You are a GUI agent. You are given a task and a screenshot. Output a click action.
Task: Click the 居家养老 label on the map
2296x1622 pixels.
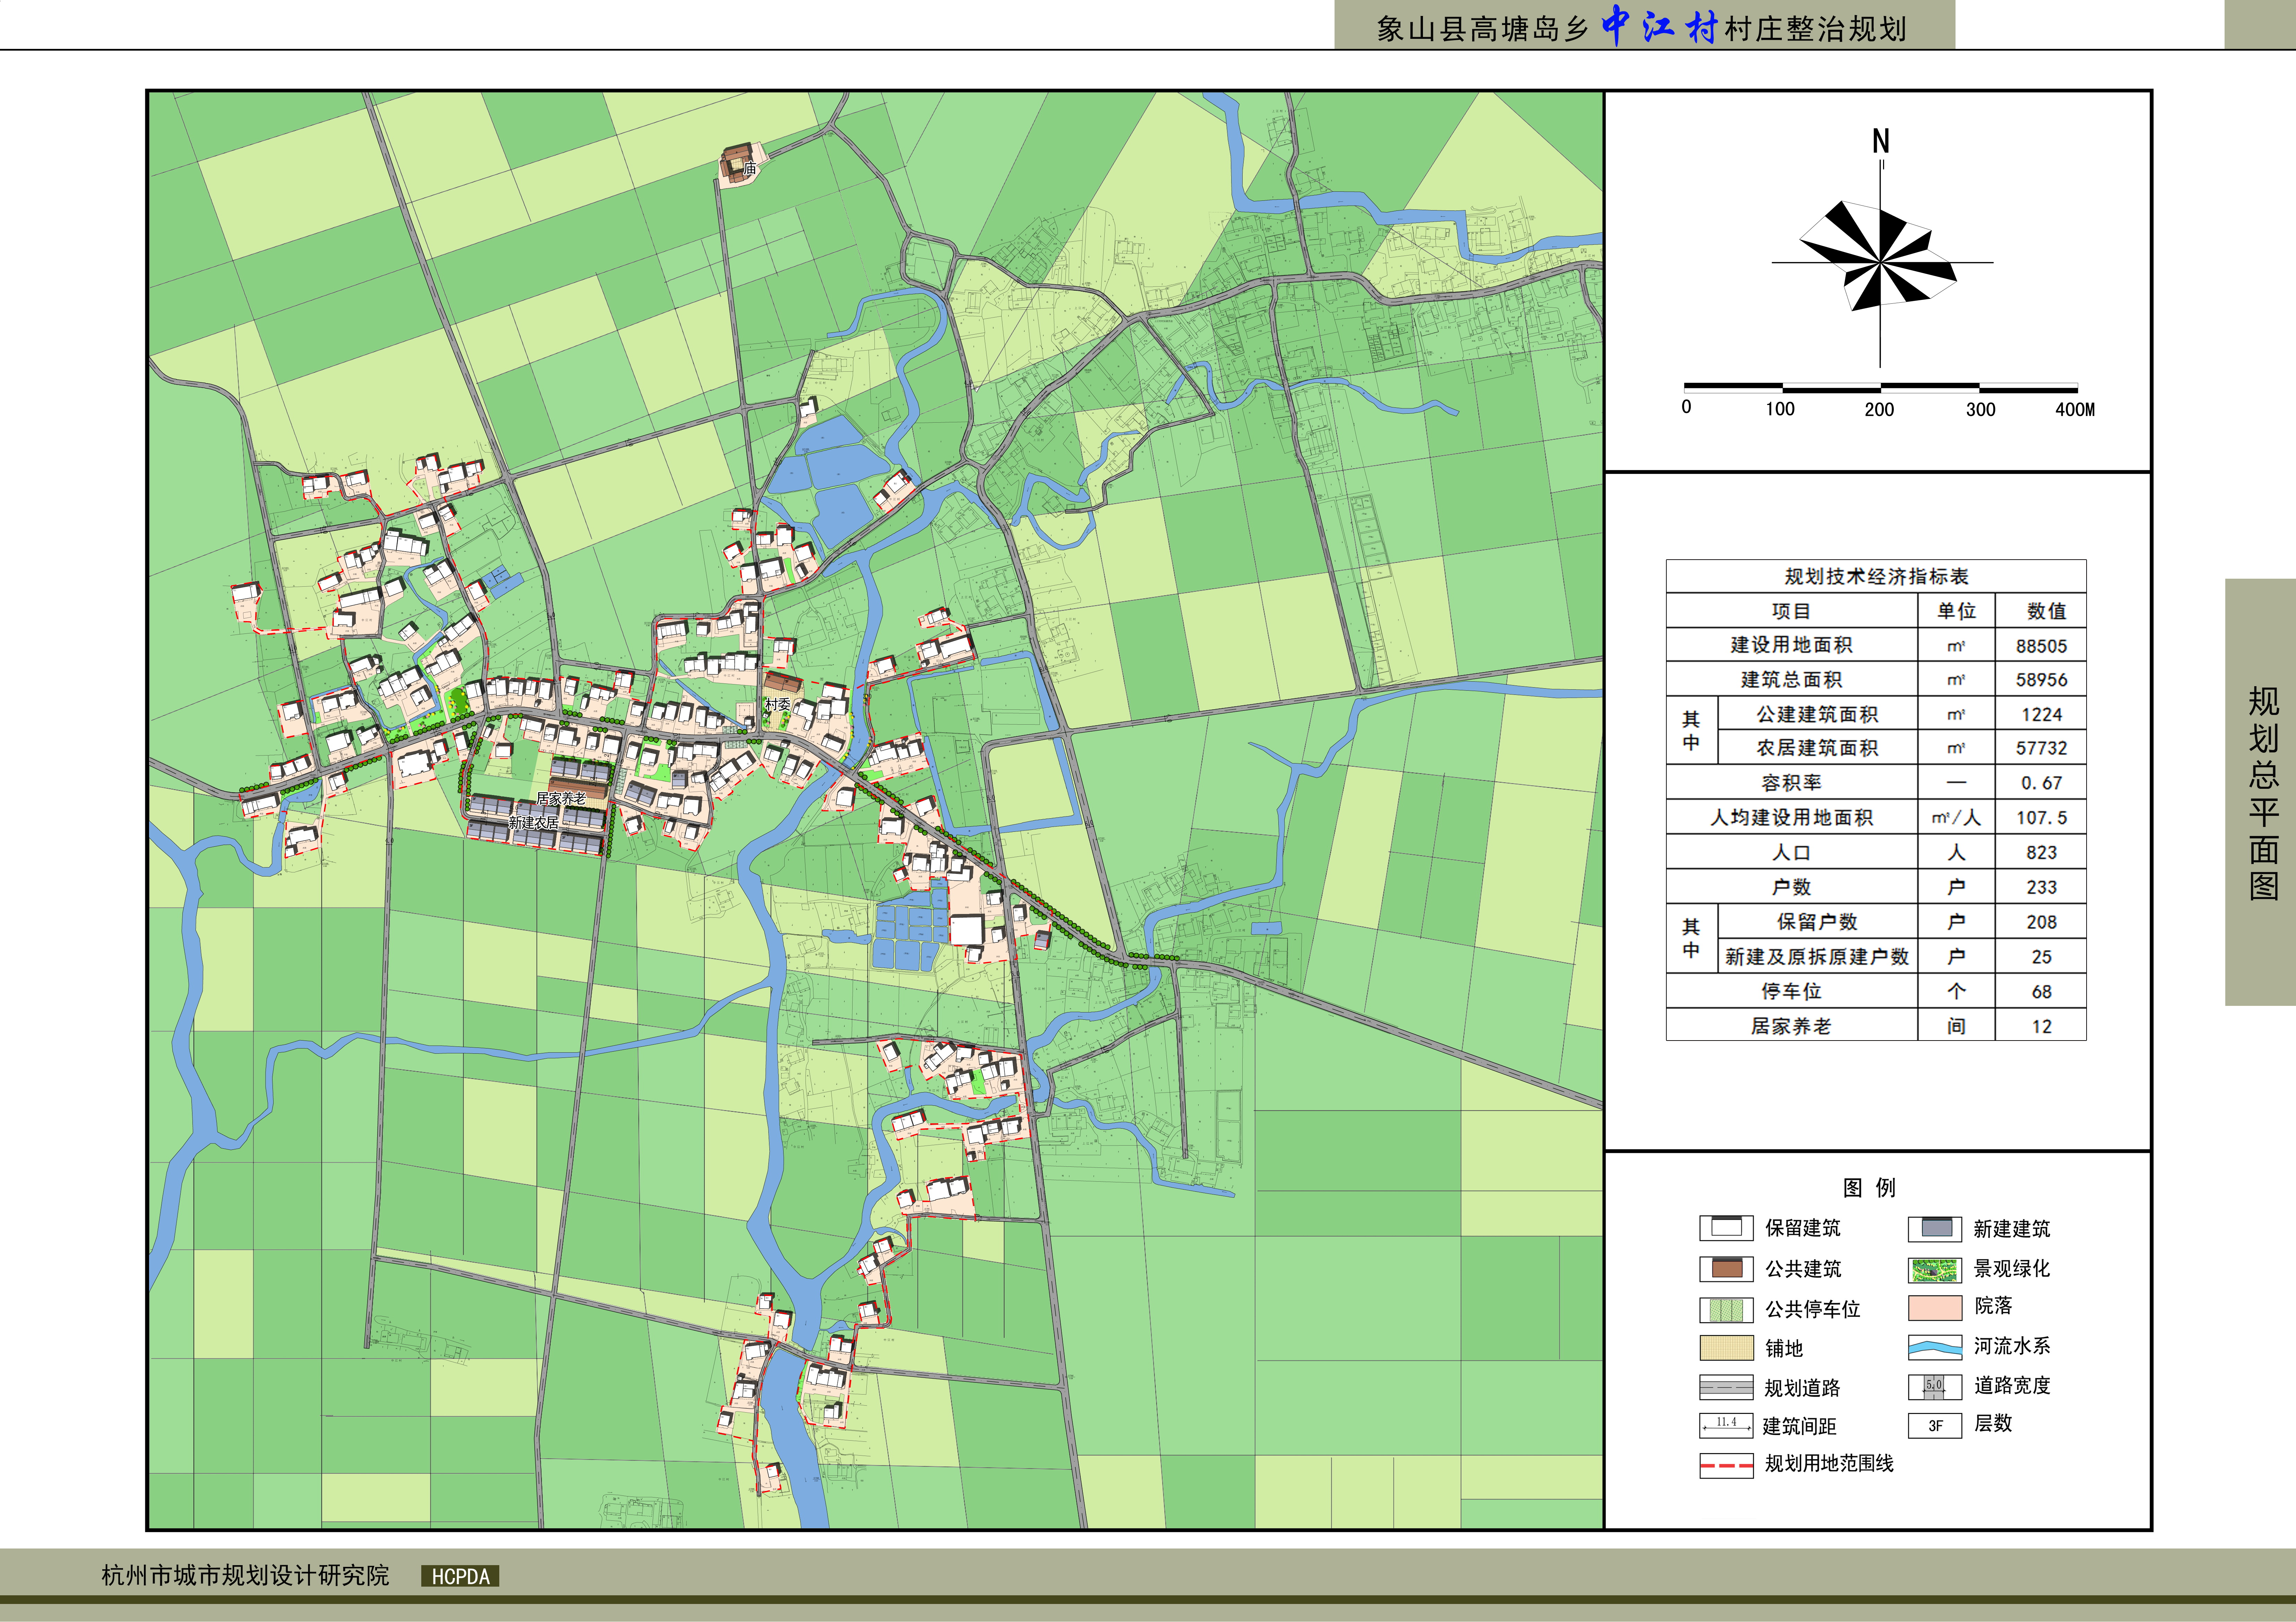pos(561,798)
